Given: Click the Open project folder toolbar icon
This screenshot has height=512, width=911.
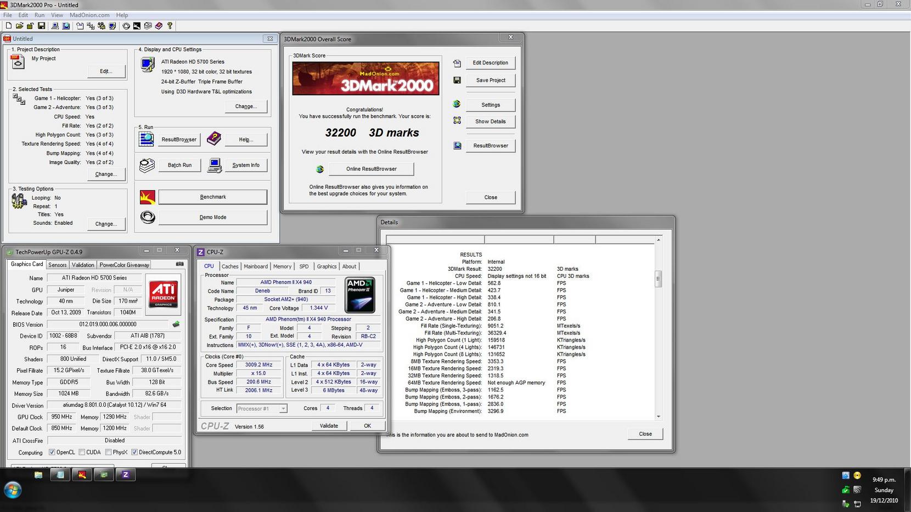Looking at the screenshot, I should [20, 26].
